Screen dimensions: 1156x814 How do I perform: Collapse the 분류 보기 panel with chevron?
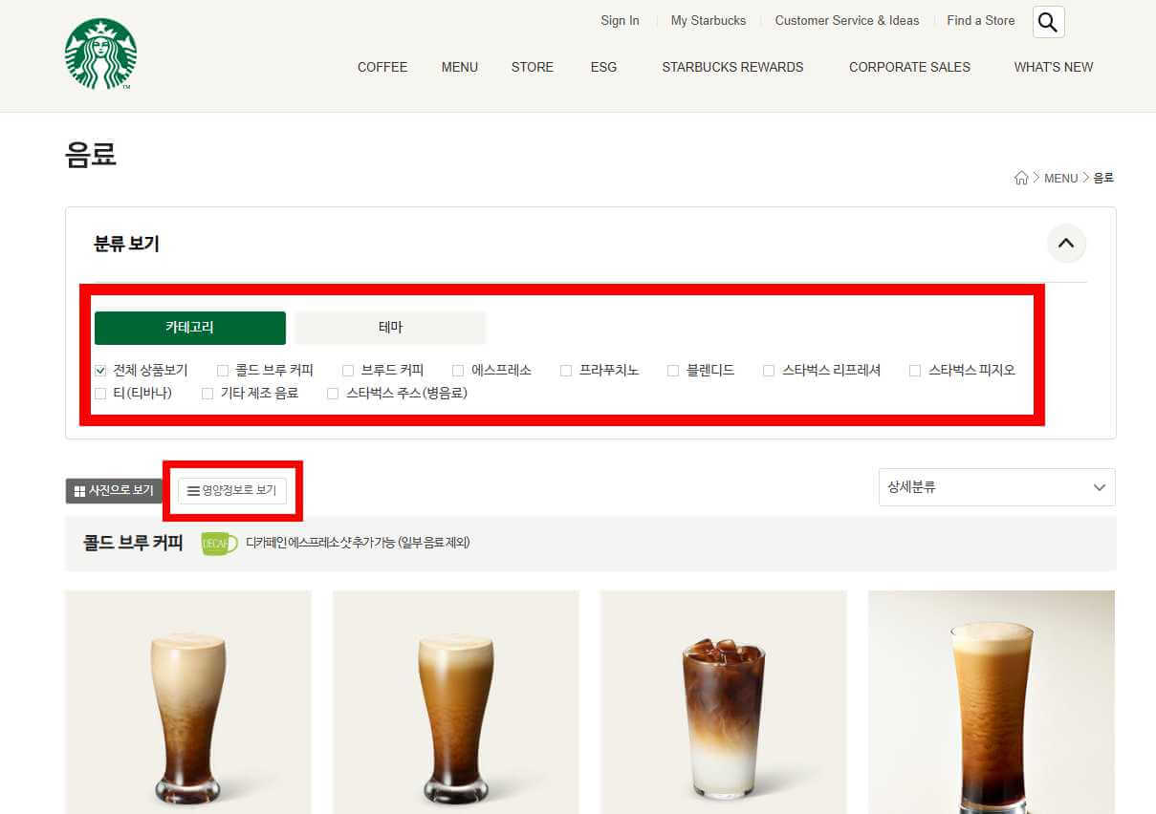pos(1066,244)
